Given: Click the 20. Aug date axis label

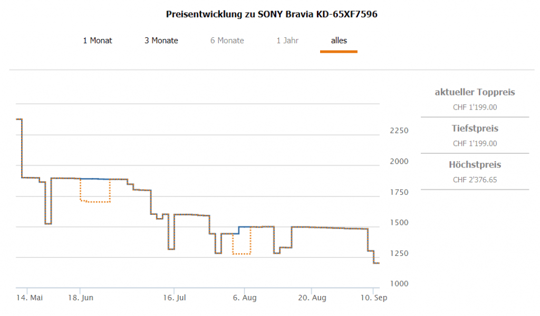Looking at the screenshot, I should coord(311,298).
